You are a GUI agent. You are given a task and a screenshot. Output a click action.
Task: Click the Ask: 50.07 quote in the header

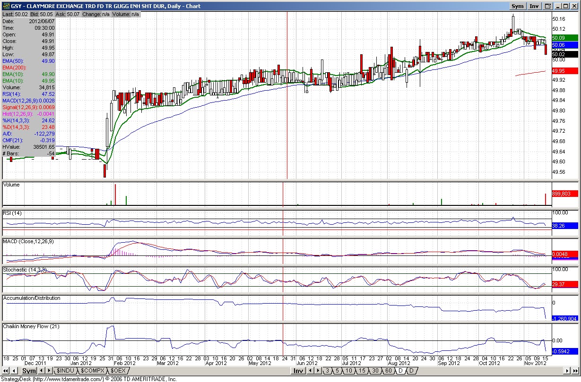(x=69, y=15)
